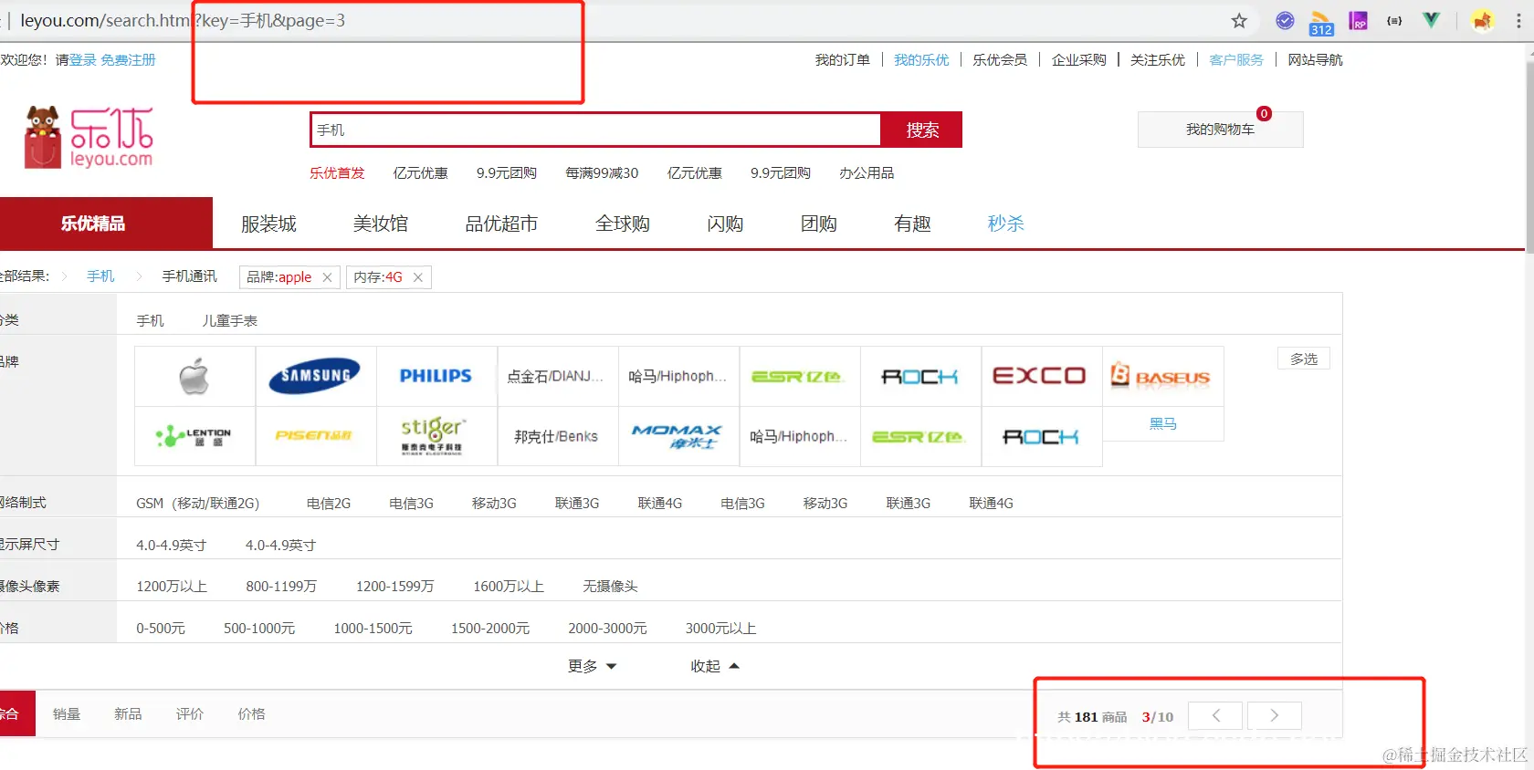Select the ESR brand in second row

click(x=920, y=436)
